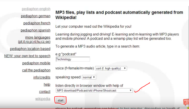Open the help link in sidebar

coord(47,85)
